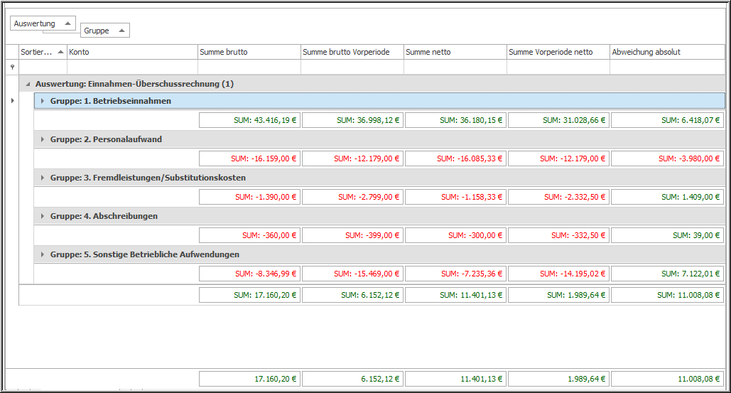
Task: Click the Gruppe grouping chip
Action: coord(105,31)
